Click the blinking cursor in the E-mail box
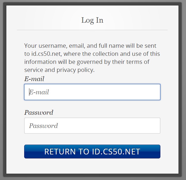Screen dimensions: 186x180 [x=29, y=92]
